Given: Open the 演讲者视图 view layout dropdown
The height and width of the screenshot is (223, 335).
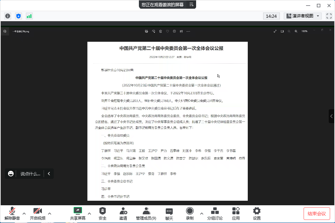Looking at the screenshot, I should pos(303,16).
